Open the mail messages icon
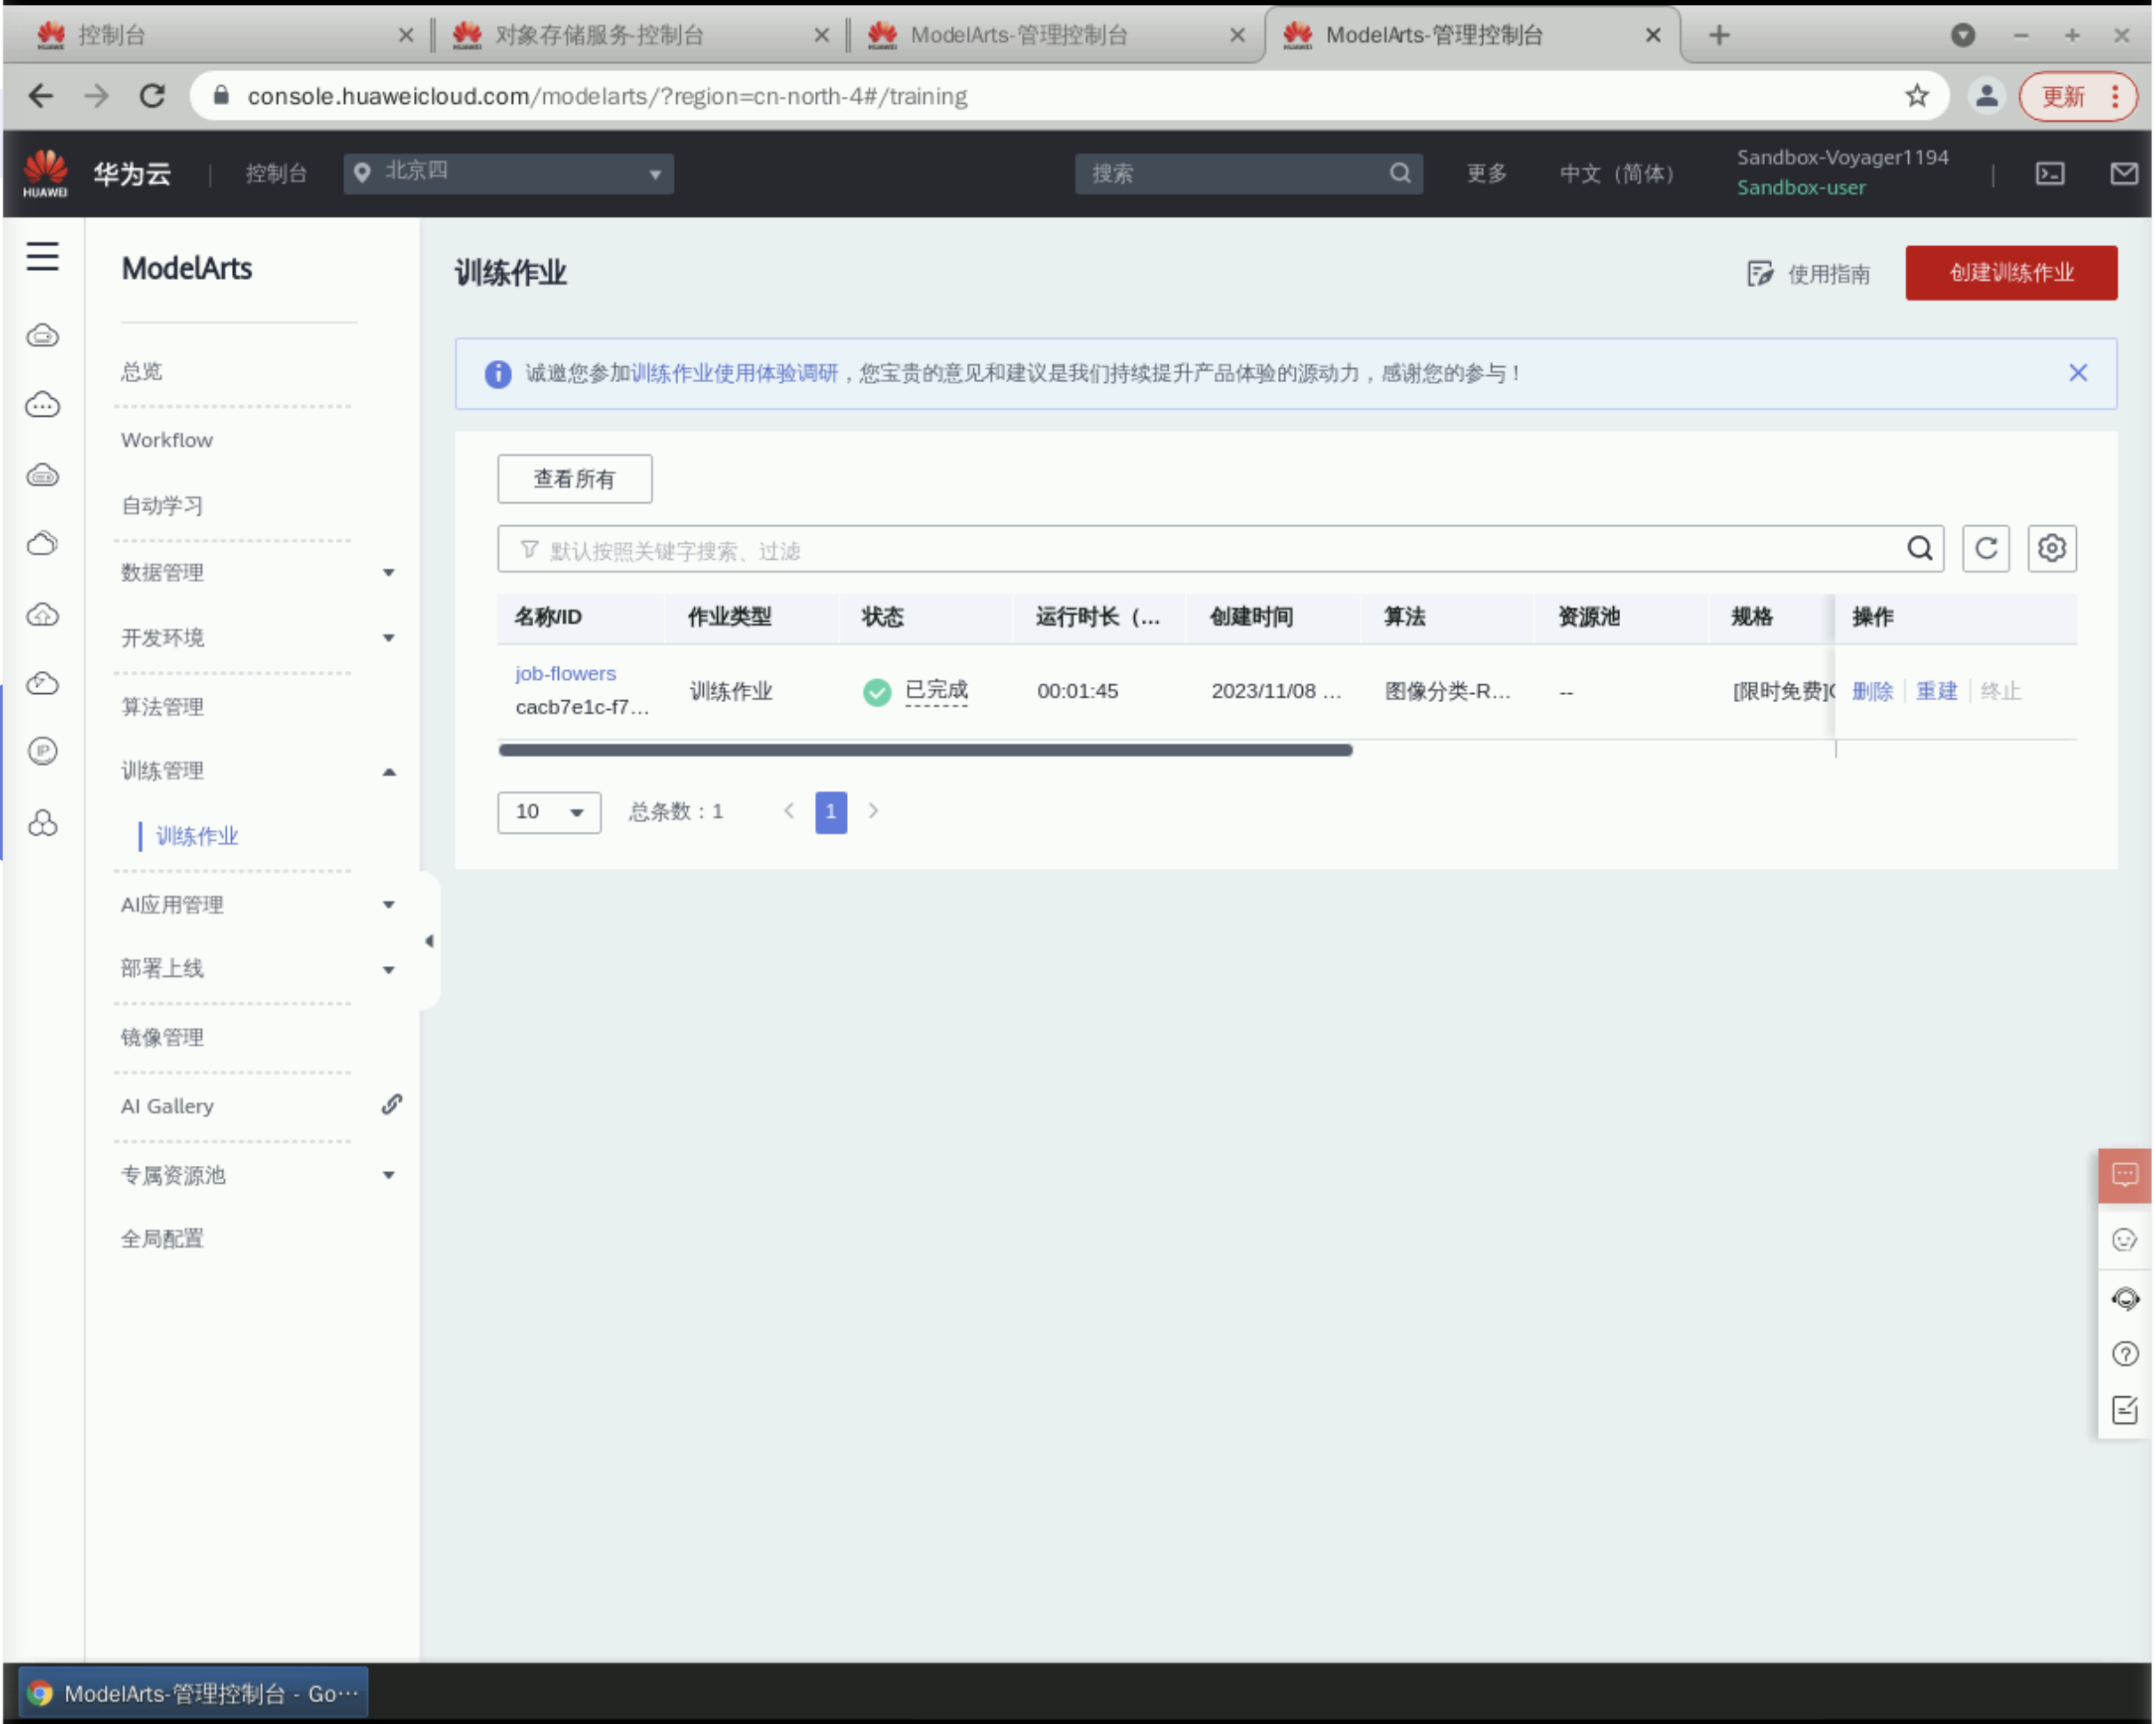2156x1724 pixels. pyautogui.click(x=2124, y=174)
